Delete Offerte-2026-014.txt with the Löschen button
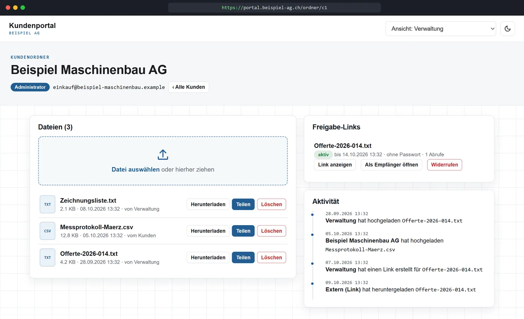Image resolution: width=524 pixels, height=319 pixels. point(272,257)
